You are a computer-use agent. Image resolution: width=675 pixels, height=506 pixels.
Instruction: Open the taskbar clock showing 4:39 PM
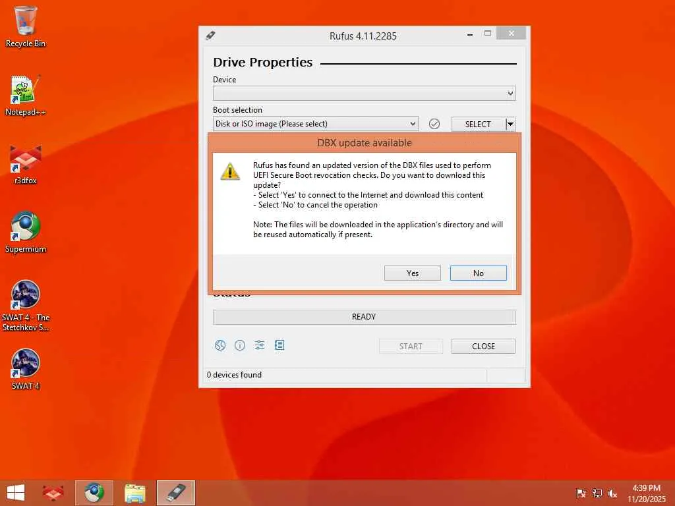click(x=646, y=493)
